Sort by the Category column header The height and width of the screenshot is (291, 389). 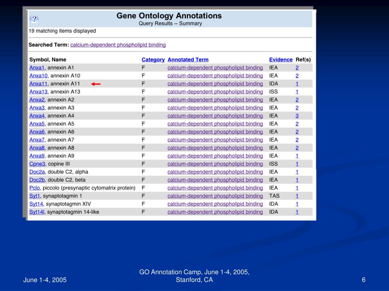(153, 59)
